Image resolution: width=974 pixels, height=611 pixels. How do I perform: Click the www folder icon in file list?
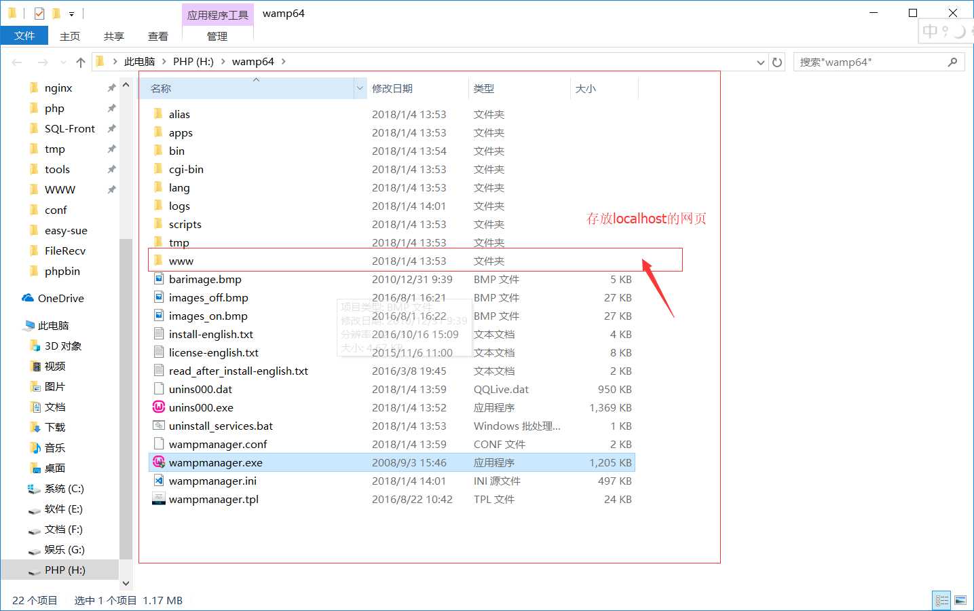158,260
